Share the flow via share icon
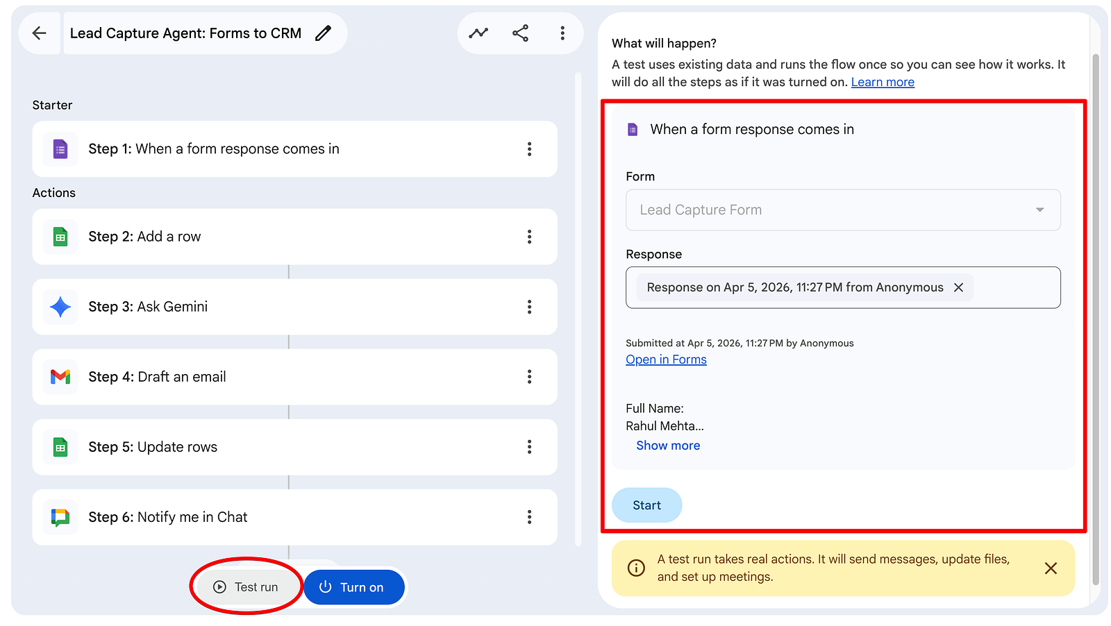 520,33
